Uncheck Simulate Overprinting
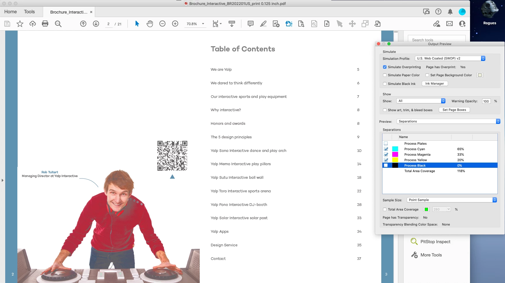The width and height of the screenshot is (505, 283). point(385,67)
